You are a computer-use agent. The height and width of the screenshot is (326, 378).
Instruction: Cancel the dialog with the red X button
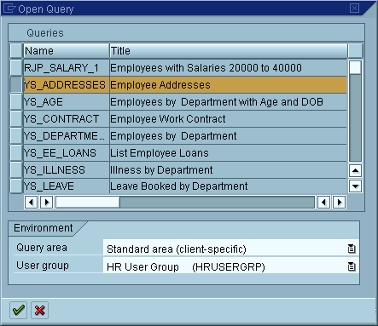tap(39, 310)
